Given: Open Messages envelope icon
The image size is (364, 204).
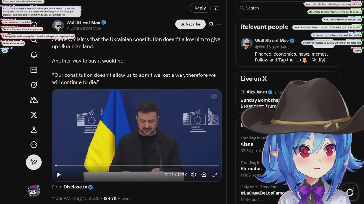Looking at the screenshot, I should tap(34, 70).
